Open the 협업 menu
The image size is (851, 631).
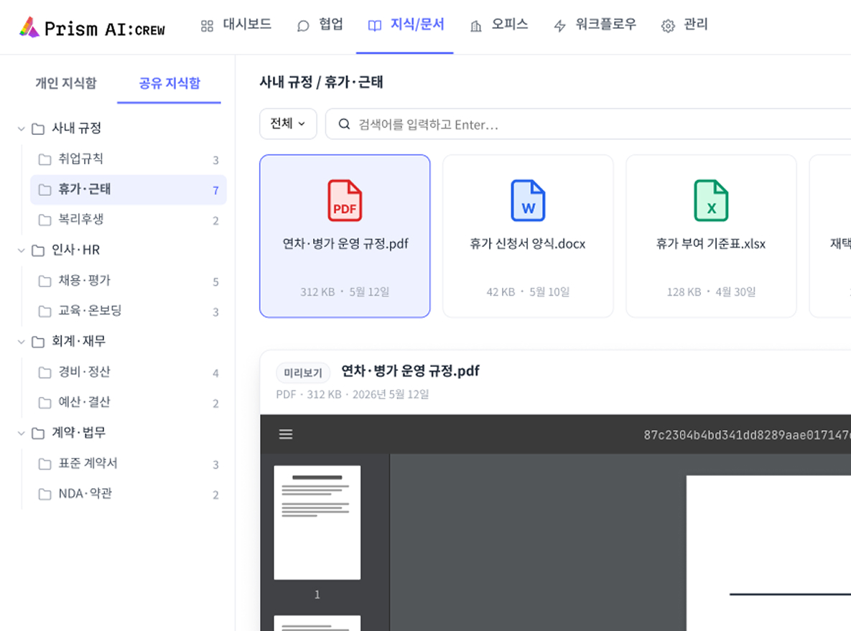320,25
